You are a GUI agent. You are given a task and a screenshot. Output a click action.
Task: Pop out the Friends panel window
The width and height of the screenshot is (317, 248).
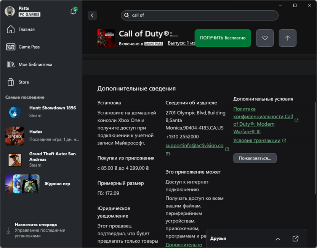click(x=295, y=239)
